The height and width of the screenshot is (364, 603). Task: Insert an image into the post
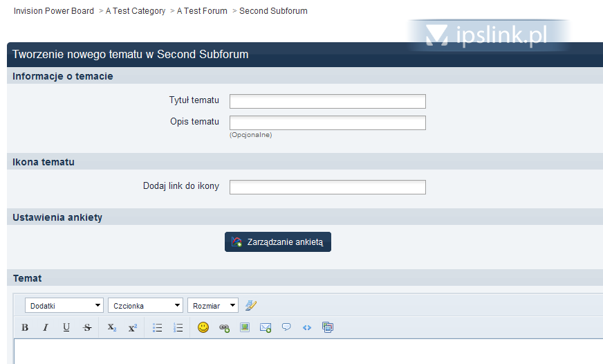tap(245, 328)
